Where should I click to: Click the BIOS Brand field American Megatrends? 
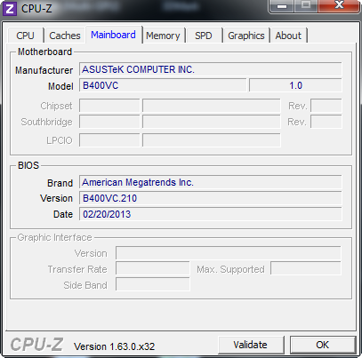[x=211, y=182]
